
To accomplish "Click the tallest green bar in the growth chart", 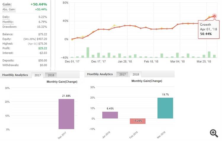I will (x=88, y=52).
